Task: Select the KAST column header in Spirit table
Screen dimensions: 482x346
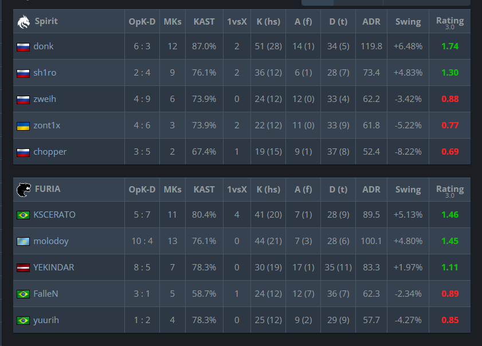Action: pyautogui.click(x=204, y=22)
